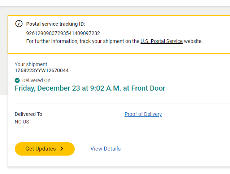Click the word 'website' after the USPS link

coord(193,41)
